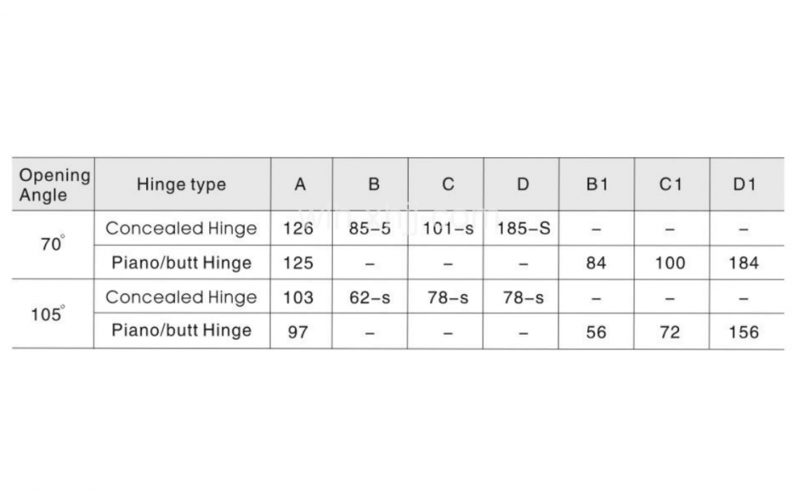
Task: Click the cell with value 156
Action: pos(746,332)
